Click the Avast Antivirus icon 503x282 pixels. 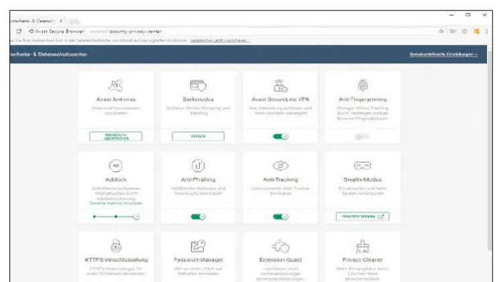click(116, 86)
